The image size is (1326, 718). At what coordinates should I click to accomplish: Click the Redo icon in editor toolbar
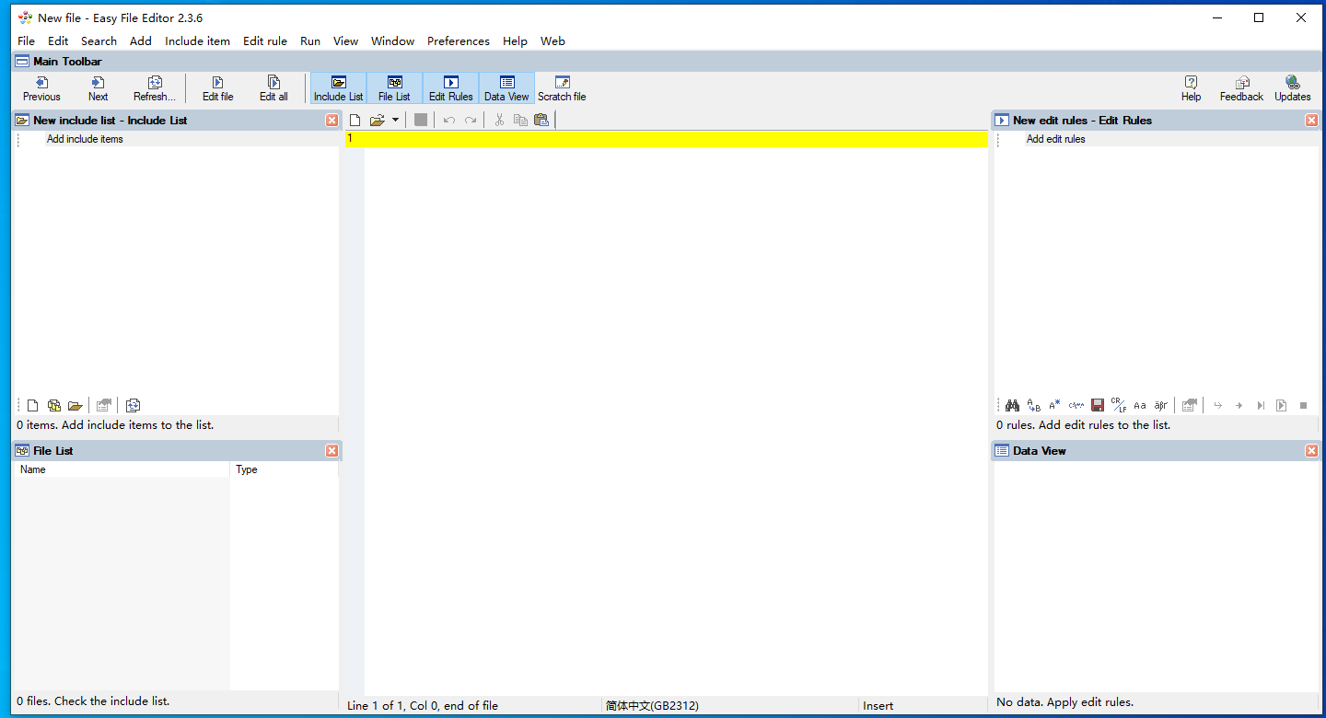click(471, 120)
